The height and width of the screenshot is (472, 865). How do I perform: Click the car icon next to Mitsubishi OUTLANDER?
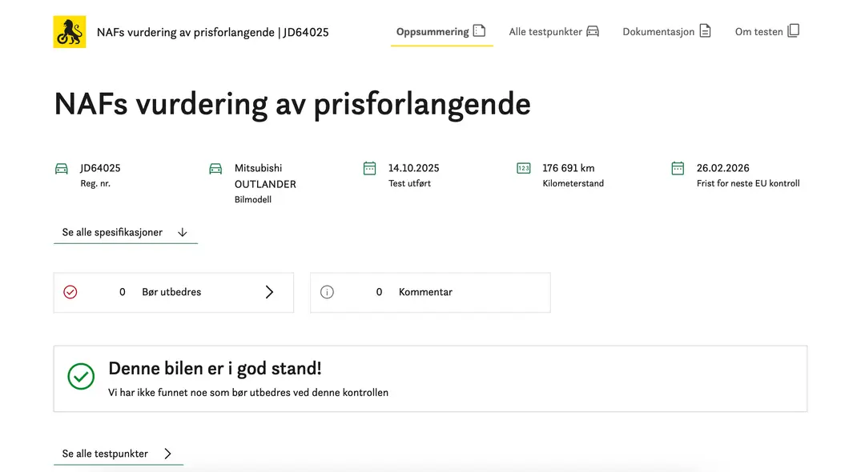point(215,169)
